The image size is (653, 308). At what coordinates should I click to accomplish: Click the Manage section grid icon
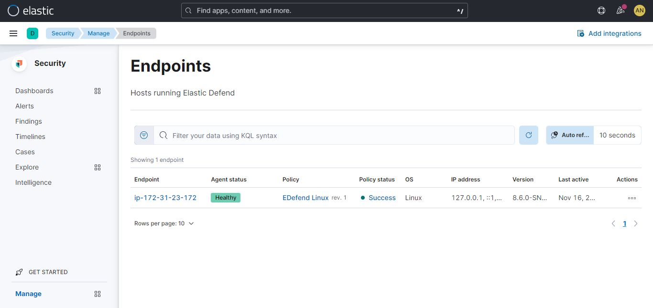[x=98, y=294]
